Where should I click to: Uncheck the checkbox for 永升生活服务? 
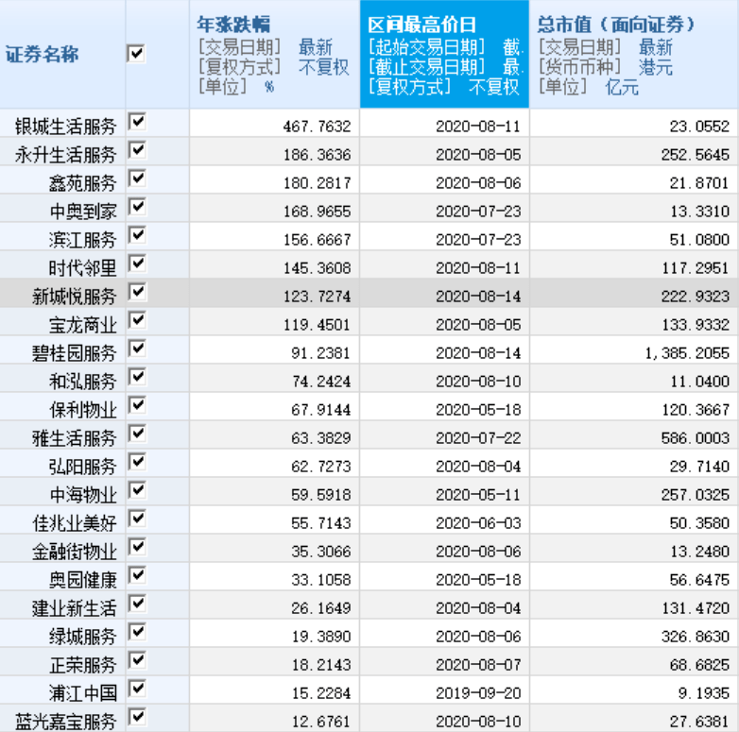[x=137, y=150]
